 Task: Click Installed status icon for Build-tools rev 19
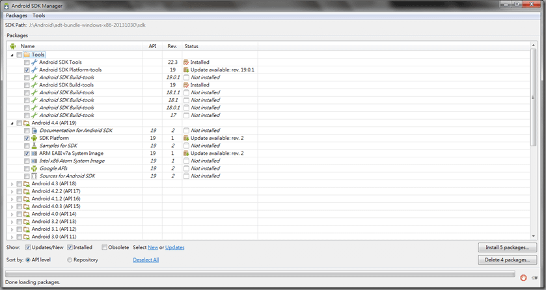point(186,85)
